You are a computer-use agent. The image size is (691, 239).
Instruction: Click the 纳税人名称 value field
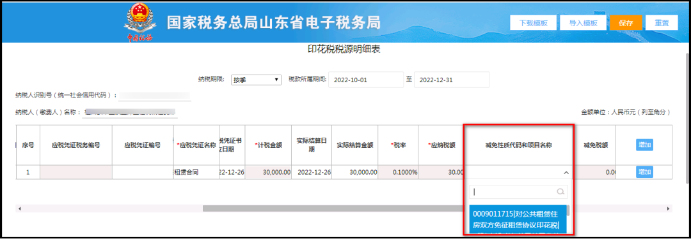(130, 112)
